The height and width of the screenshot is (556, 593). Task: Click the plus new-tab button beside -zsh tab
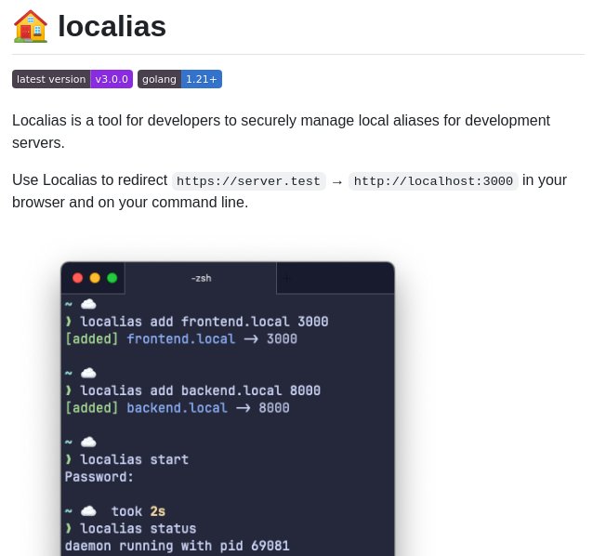(x=287, y=278)
